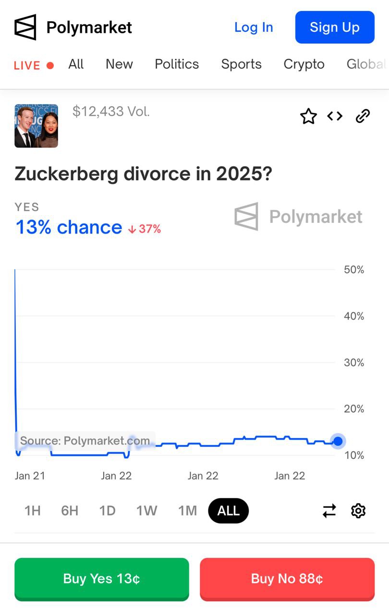Click the Zuckerberg market thumbnail image

pyautogui.click(x=36, y=126)
